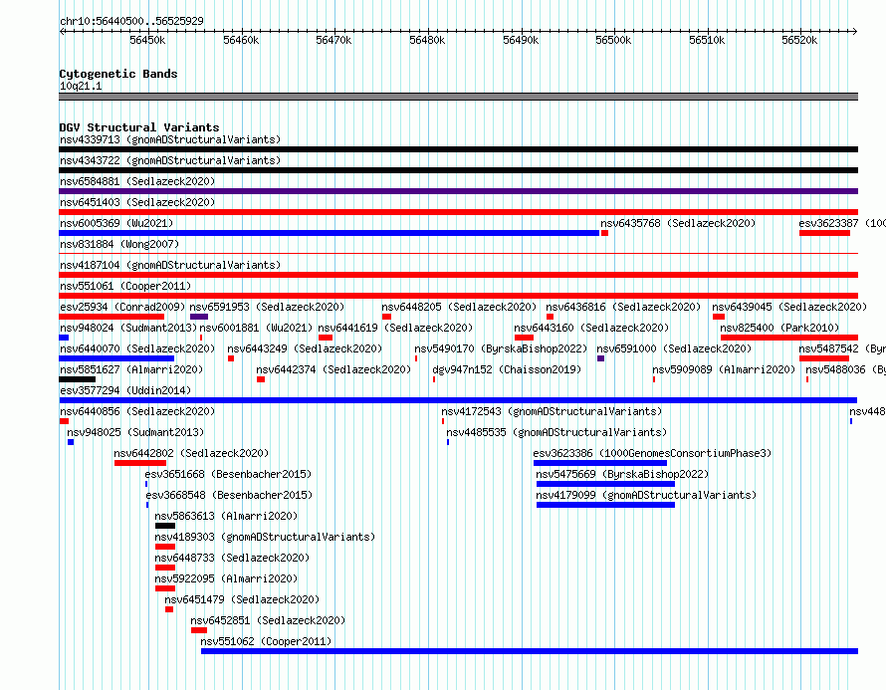Click nsv6436816 (Sedlazeck2020) label
The height and width of the screenshot is (690, 886).
[623, 307]
